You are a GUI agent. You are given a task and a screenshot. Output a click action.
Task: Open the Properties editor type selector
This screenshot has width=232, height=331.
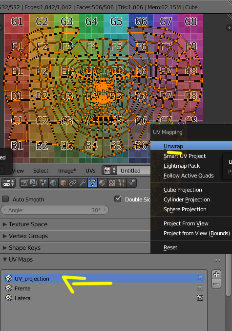click(x=8, y=183)
